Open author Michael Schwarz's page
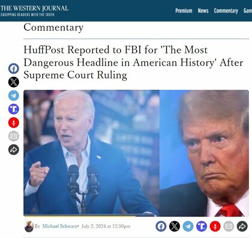This screenshot has width=252, height=238. pos(59,226)
